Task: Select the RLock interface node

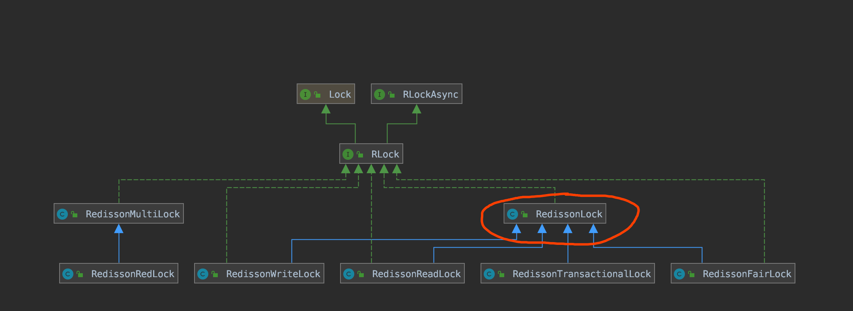Action: (371, 154)
